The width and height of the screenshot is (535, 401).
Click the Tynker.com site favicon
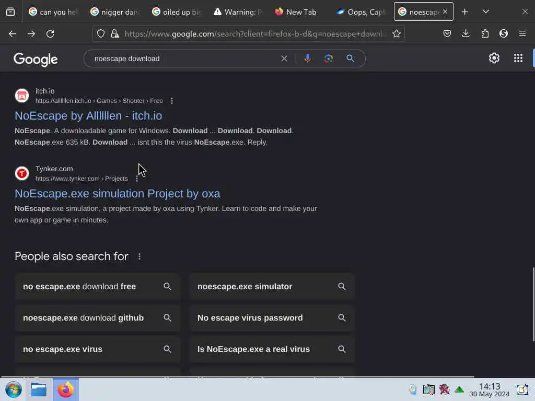22,173
